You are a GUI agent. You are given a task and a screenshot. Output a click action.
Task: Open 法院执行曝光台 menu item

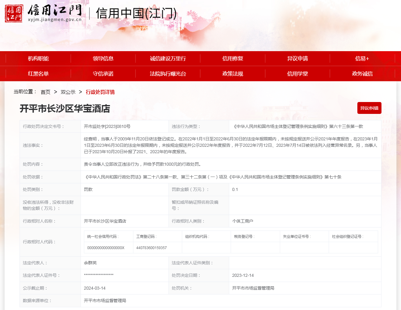point(168,74)
